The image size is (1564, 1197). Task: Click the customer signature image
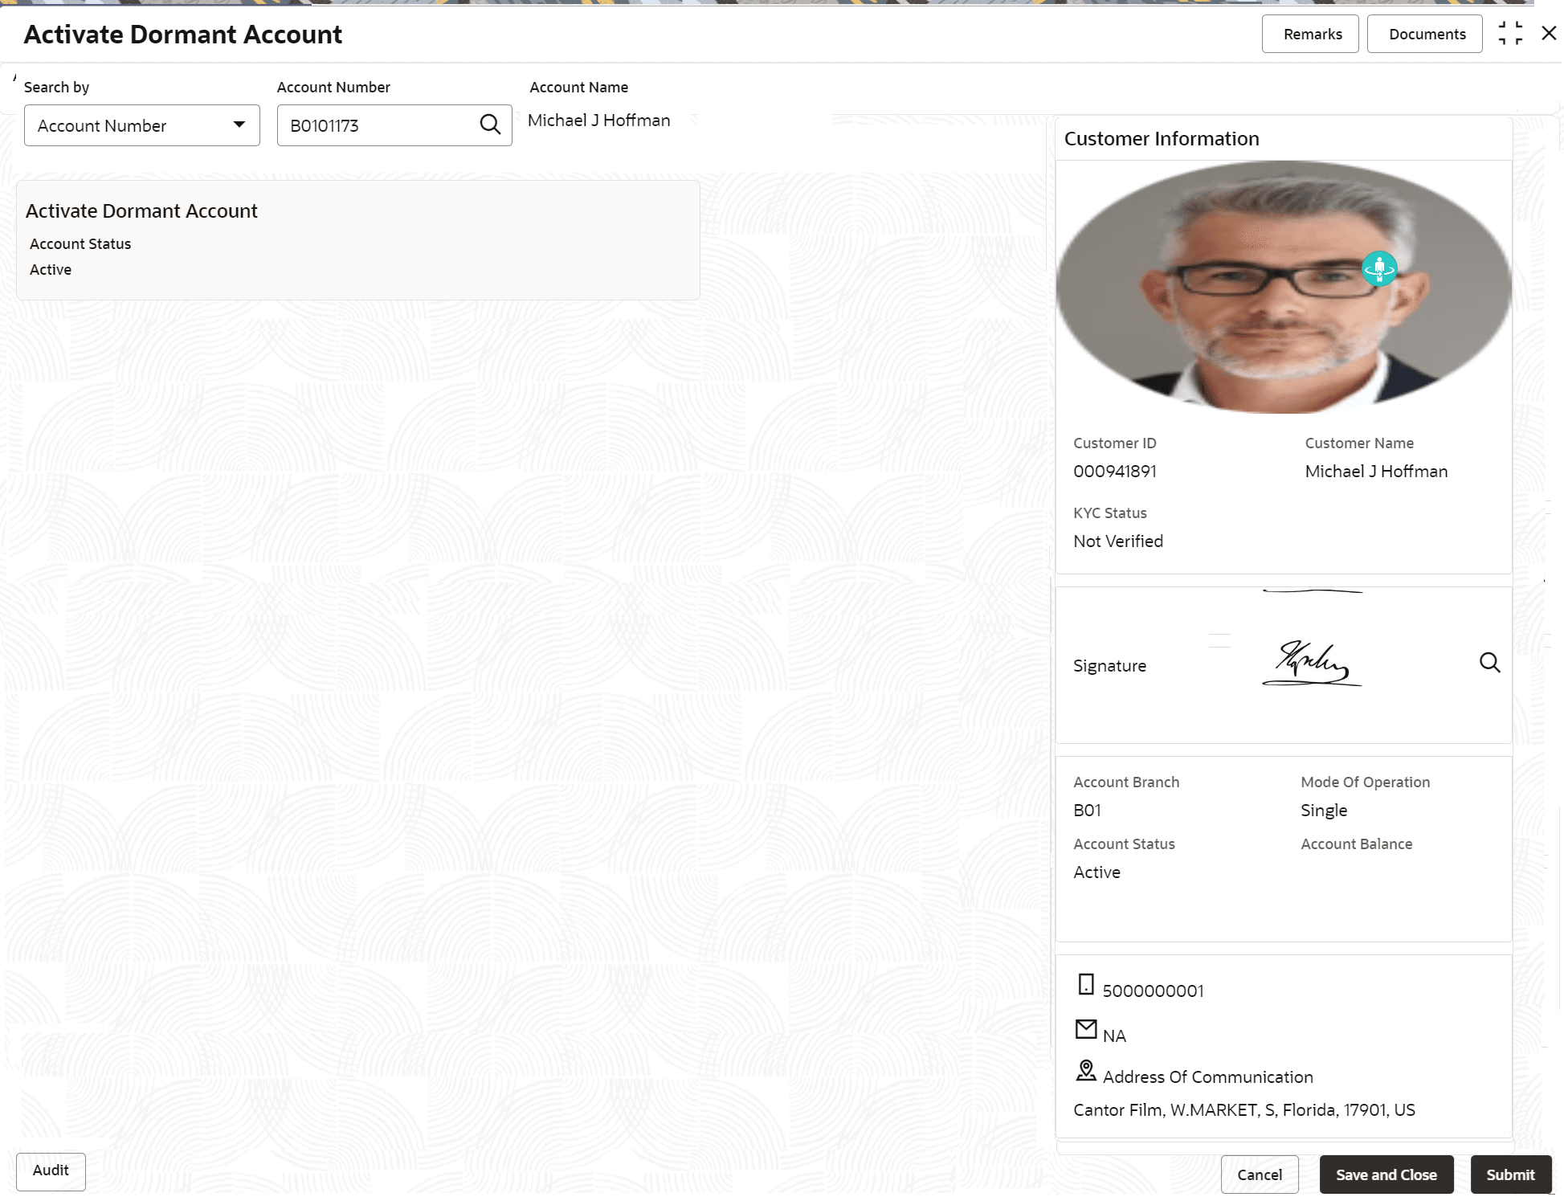1311,663
